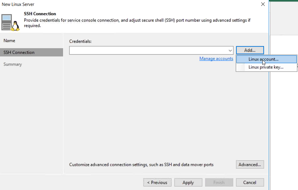Select the SSH Connection step
298x190 pixels.
[x=31, y=52]
